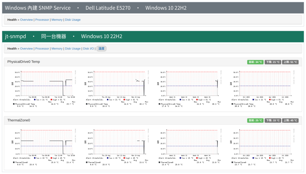Open PhysicalDrive0 daily graph with Tue 00:00 axis
The image size is (306, 174).
coord(44,89)
